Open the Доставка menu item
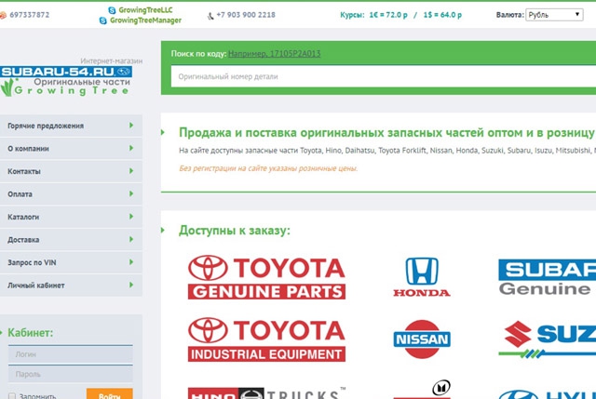 click(71, 240)
